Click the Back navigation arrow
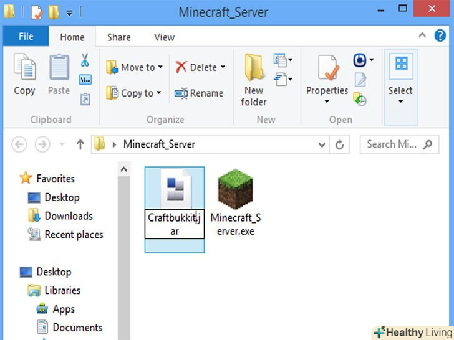The width and height of the screenshot is (454, 340). (x=19, y=144)
